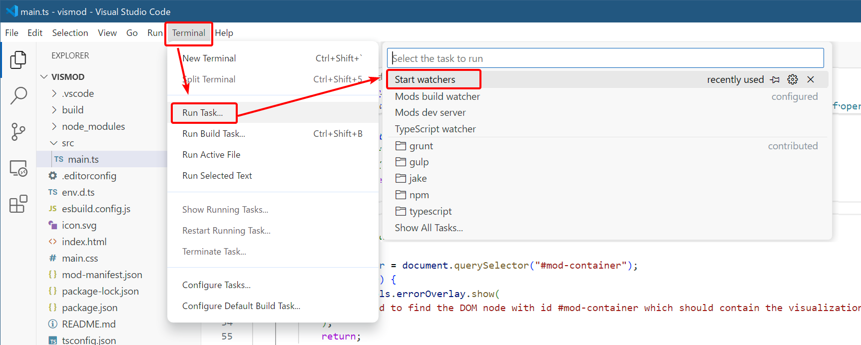This screenshot has width=861, height=345.
Task: Run the Start watchers task
Action: 607,79
